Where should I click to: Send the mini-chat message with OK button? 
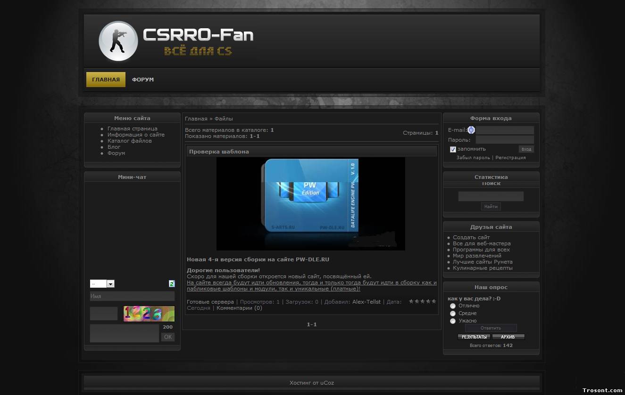[168, 337]
